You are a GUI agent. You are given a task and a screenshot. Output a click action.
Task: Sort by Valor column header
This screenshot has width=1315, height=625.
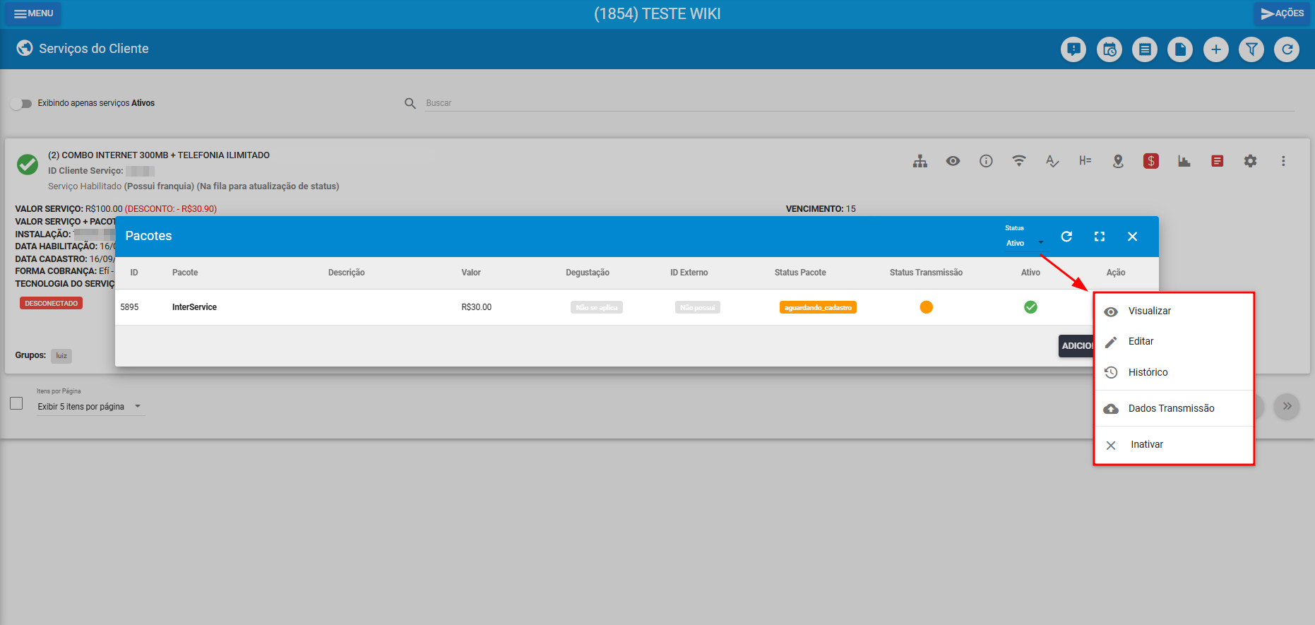[471, 273]
